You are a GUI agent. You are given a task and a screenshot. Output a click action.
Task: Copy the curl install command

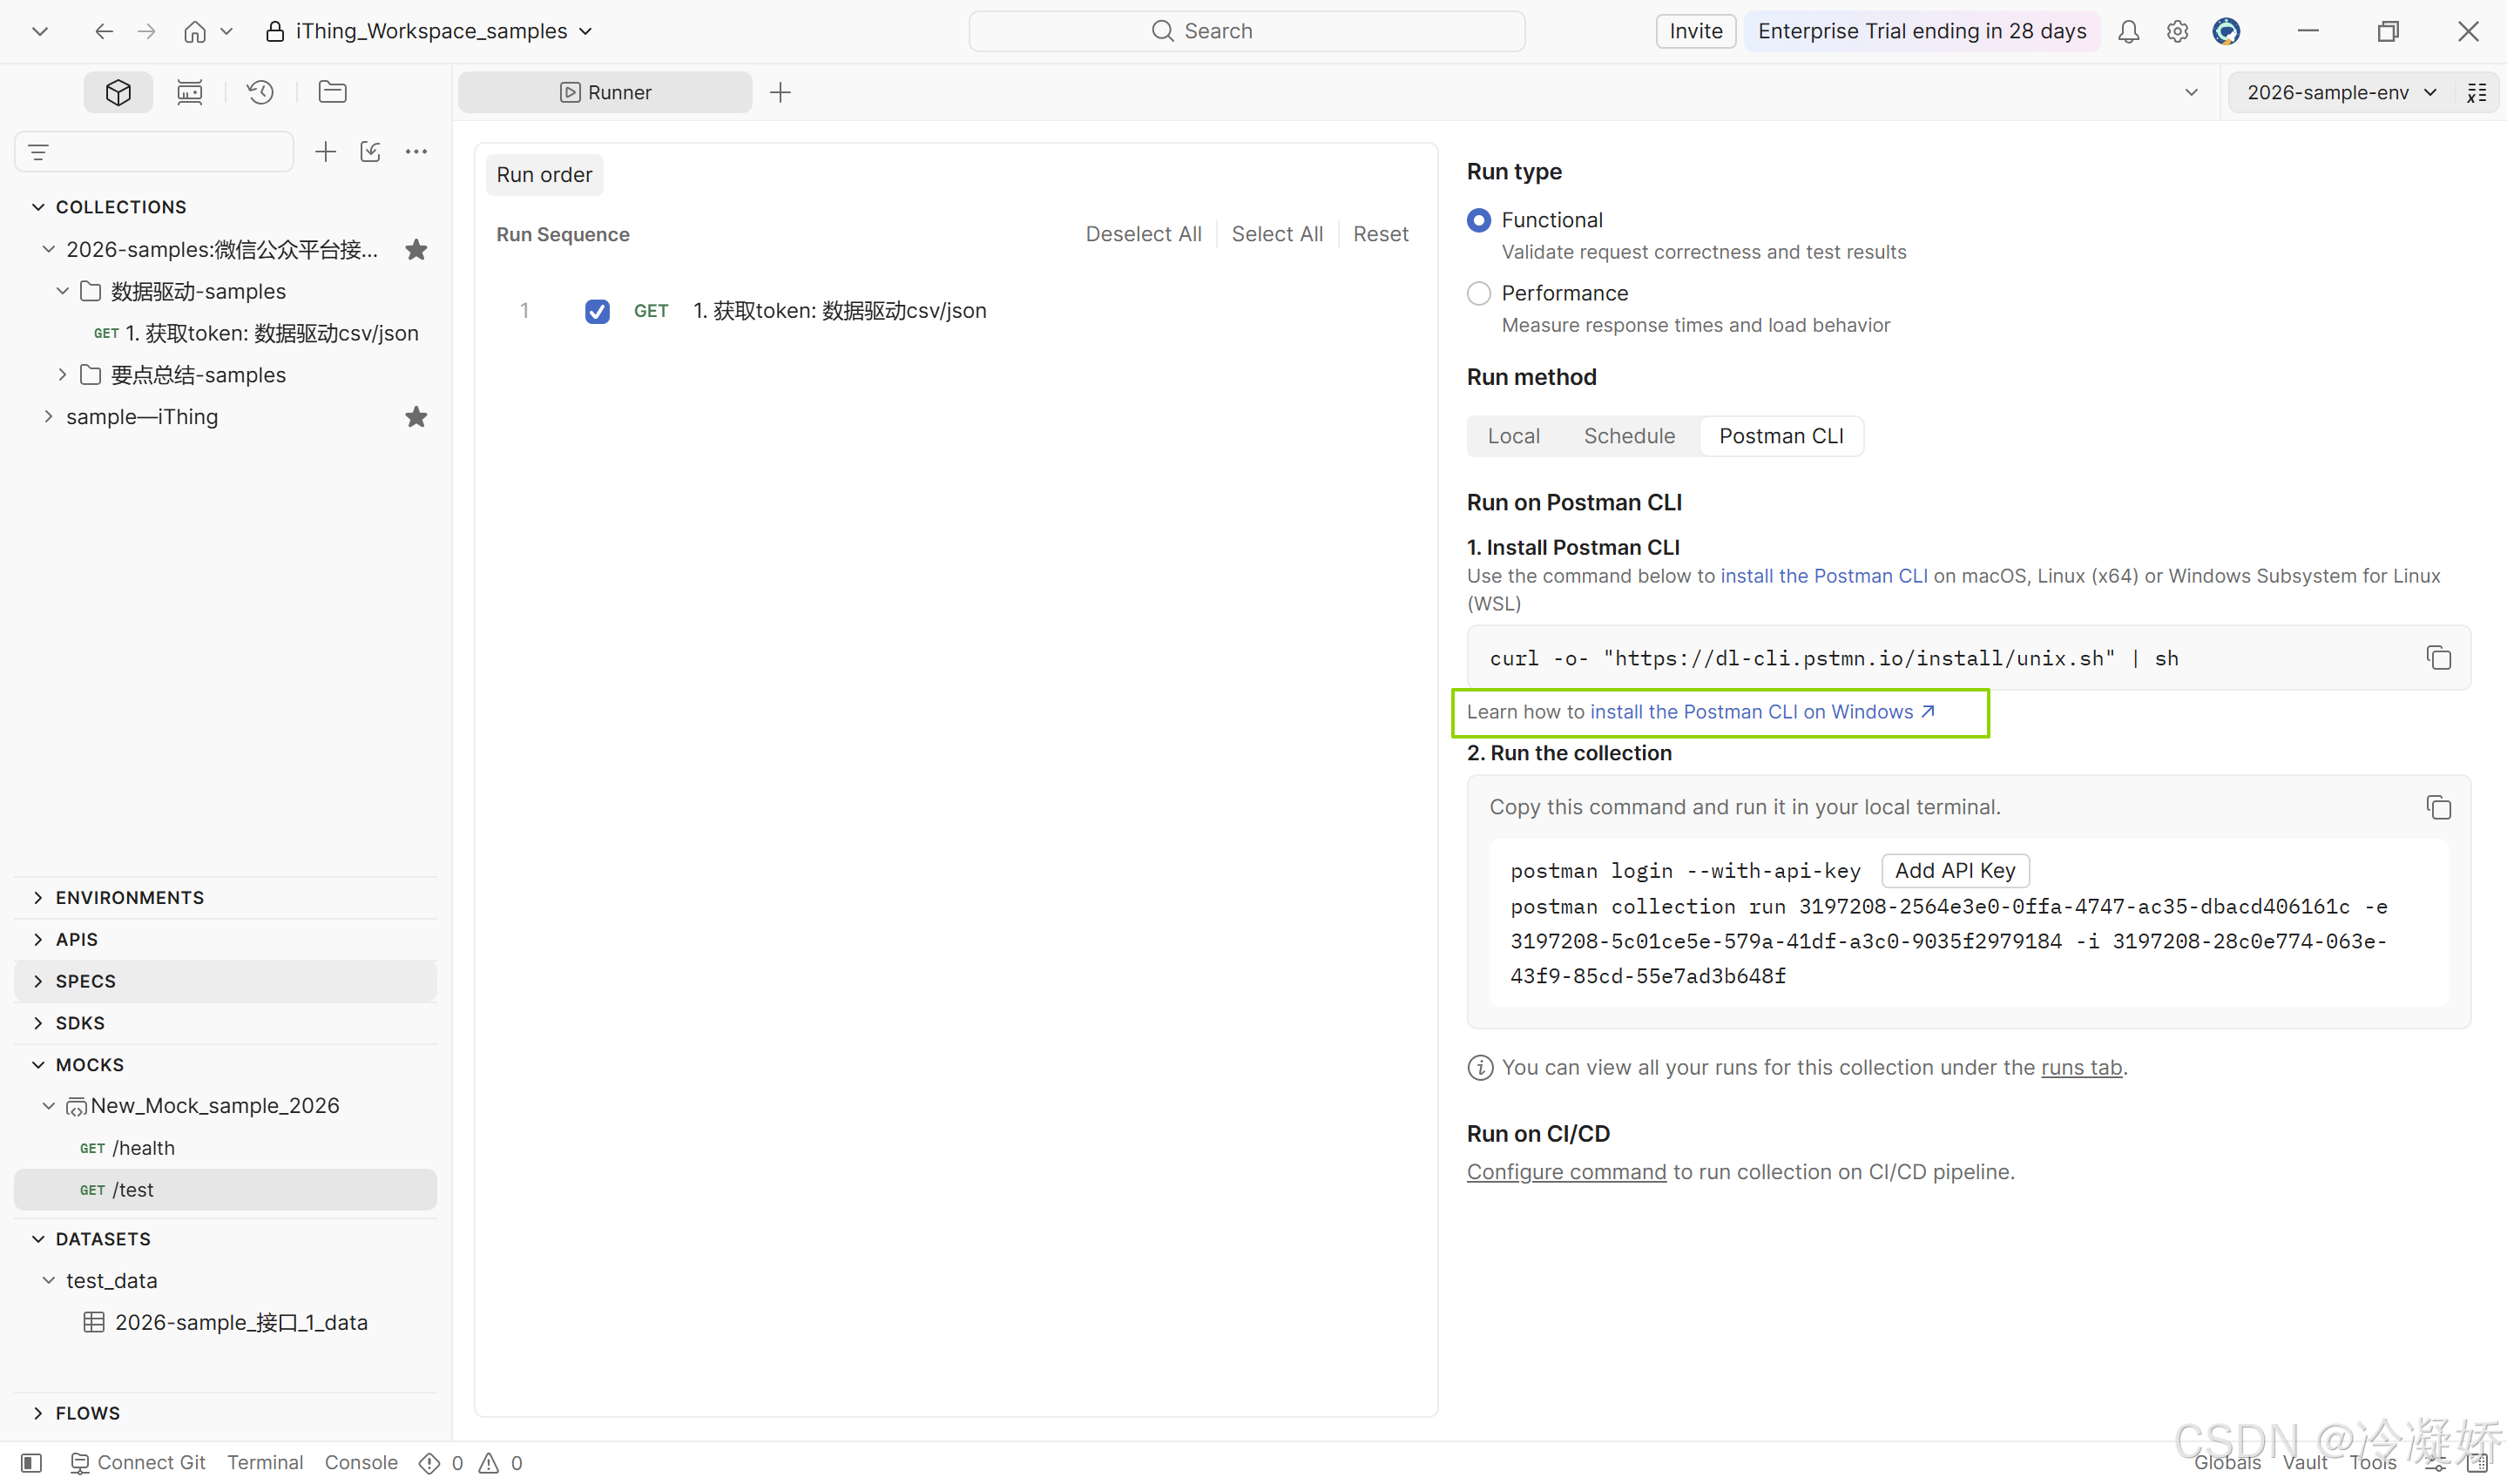tap(2438, 658)
